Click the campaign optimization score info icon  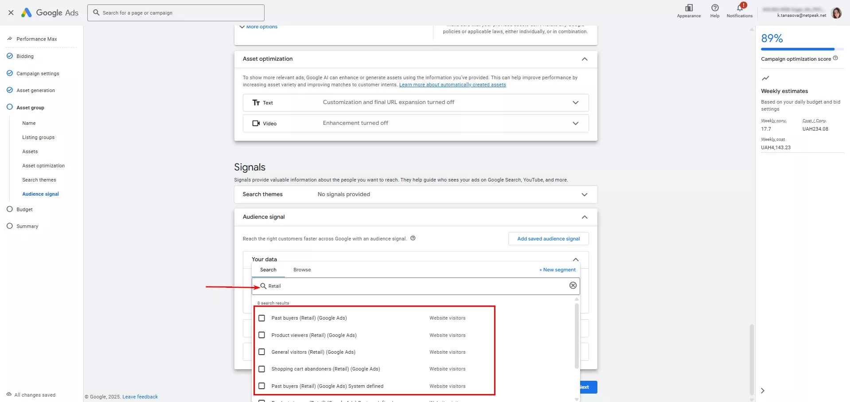tap(835, 58)
